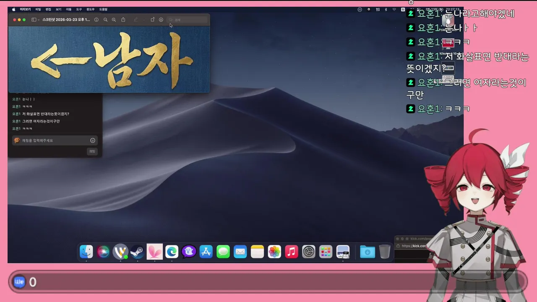Open Steam from the Dock
Viewport: 537px width, 302px height.
click(x=138, y=252)
